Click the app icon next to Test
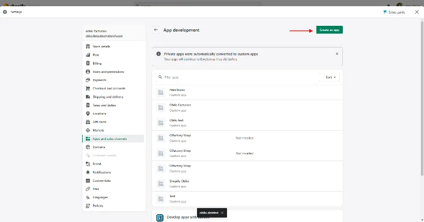The image size is (424, 222). [161, 199]
